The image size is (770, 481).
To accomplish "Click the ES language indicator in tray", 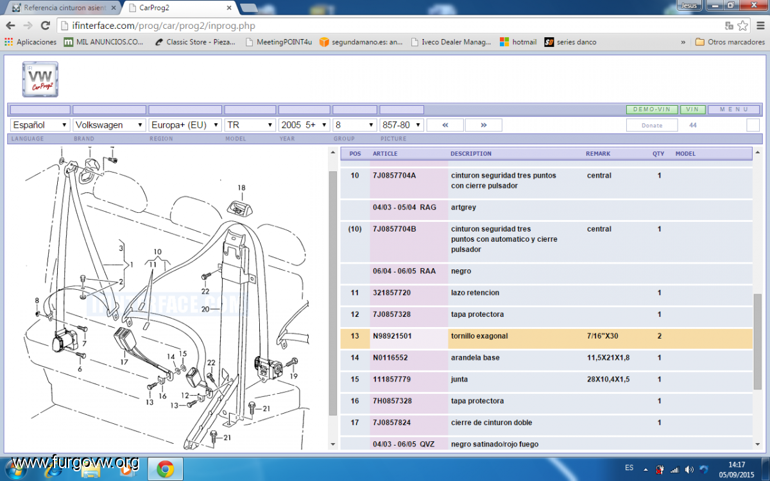I will 629,469.
